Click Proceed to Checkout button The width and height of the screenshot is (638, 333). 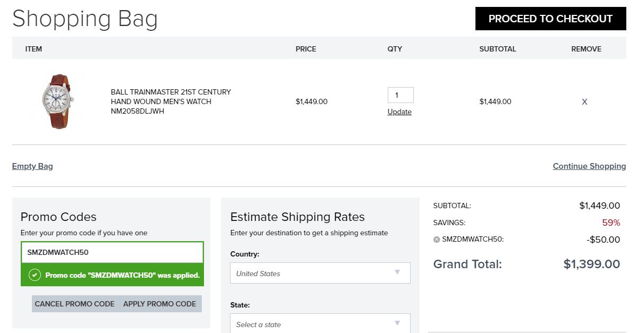click(550, 19)
